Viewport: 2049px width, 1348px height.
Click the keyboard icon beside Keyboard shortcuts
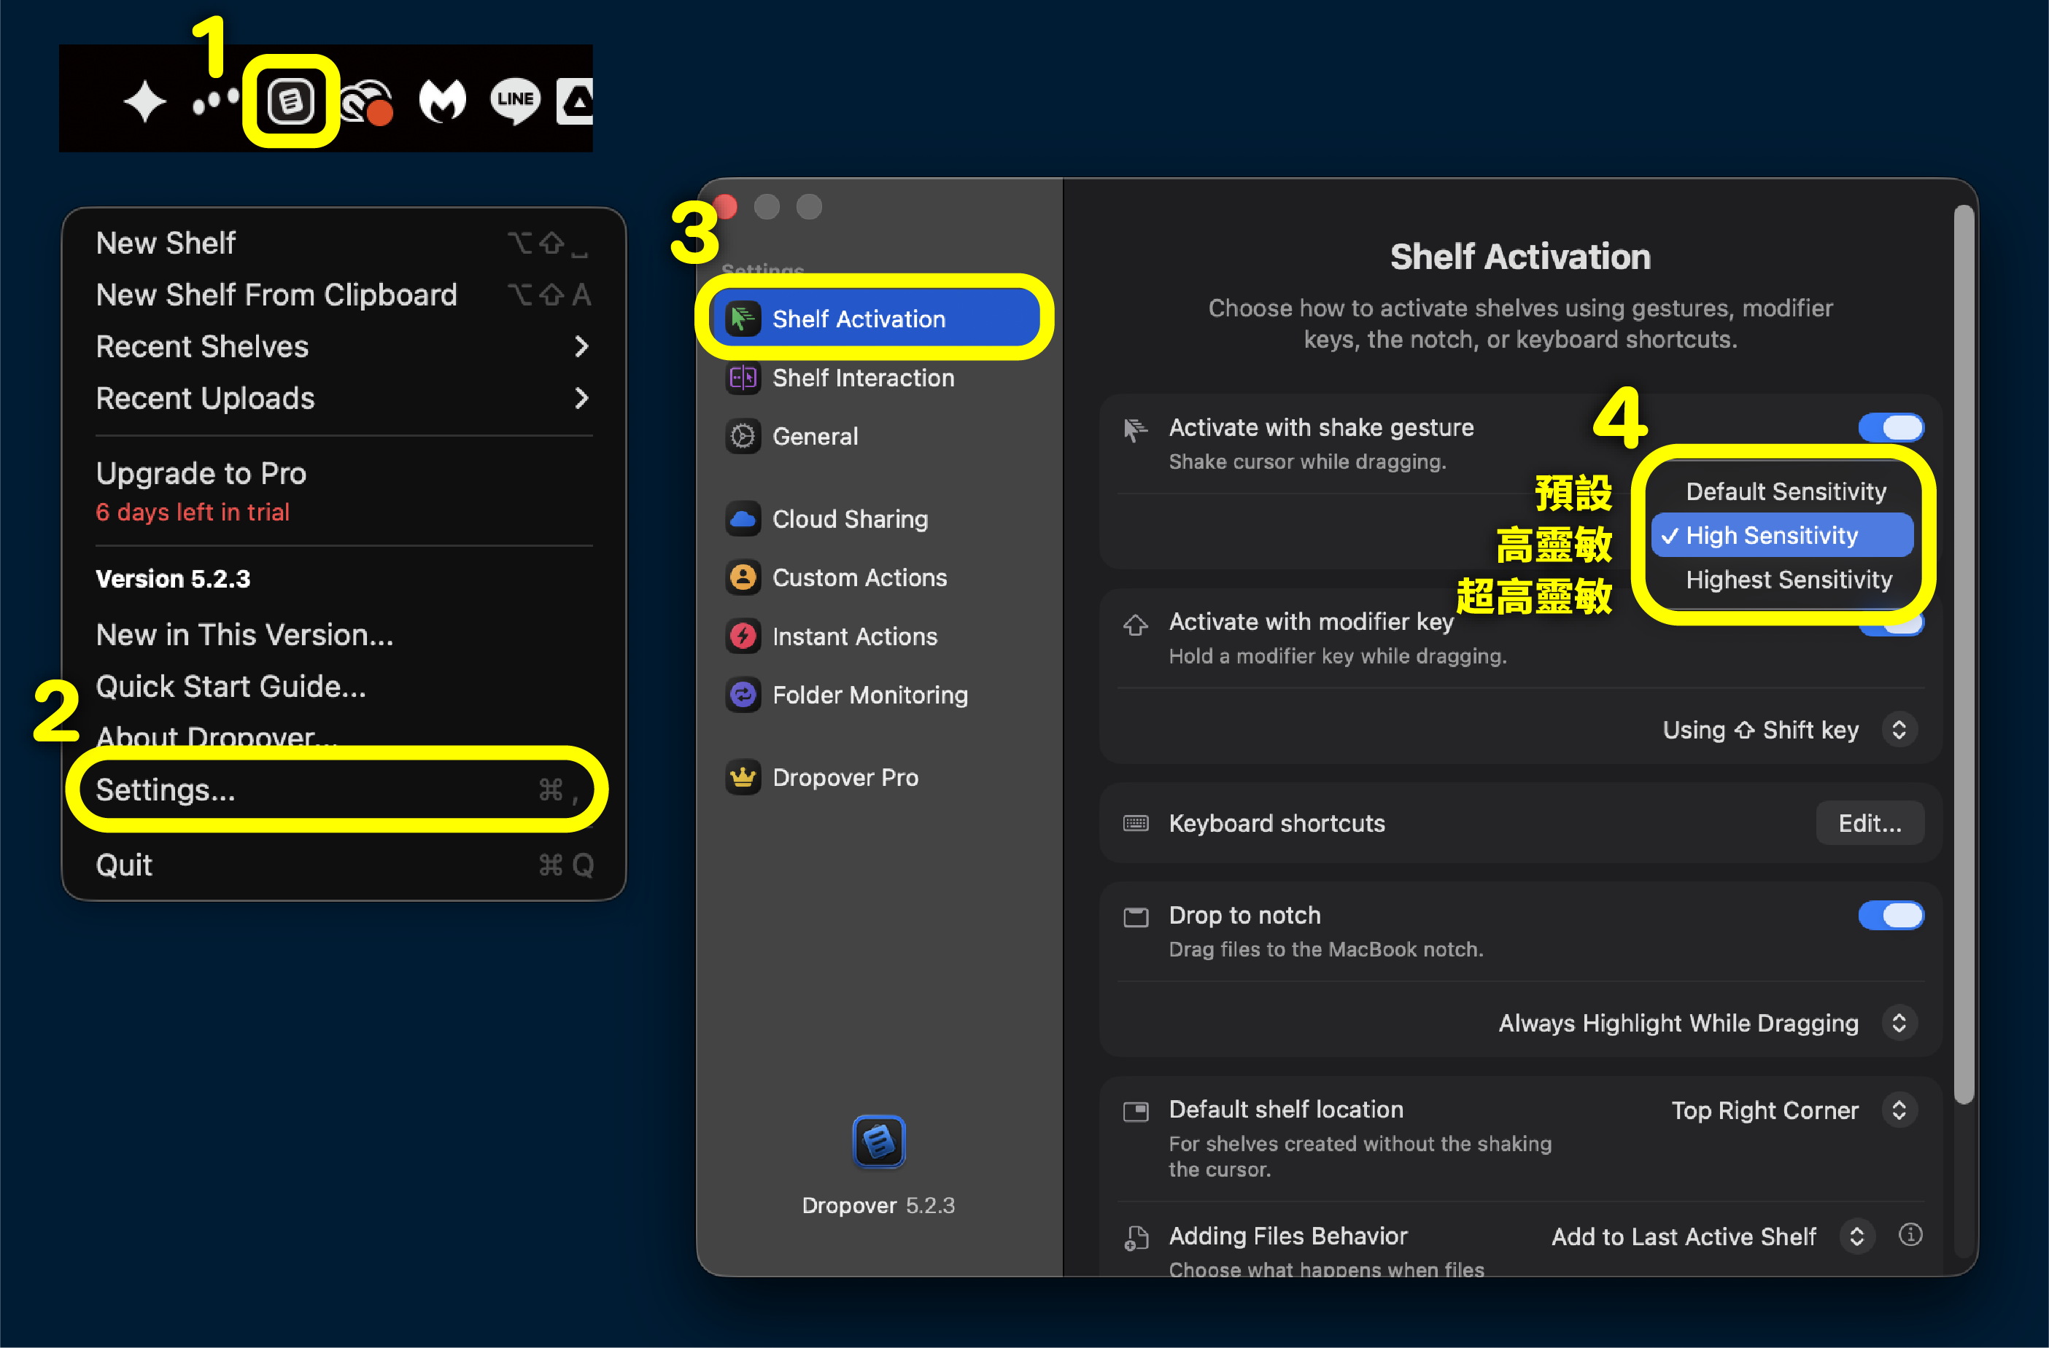pyautogui.click(x=1136, y=823)
